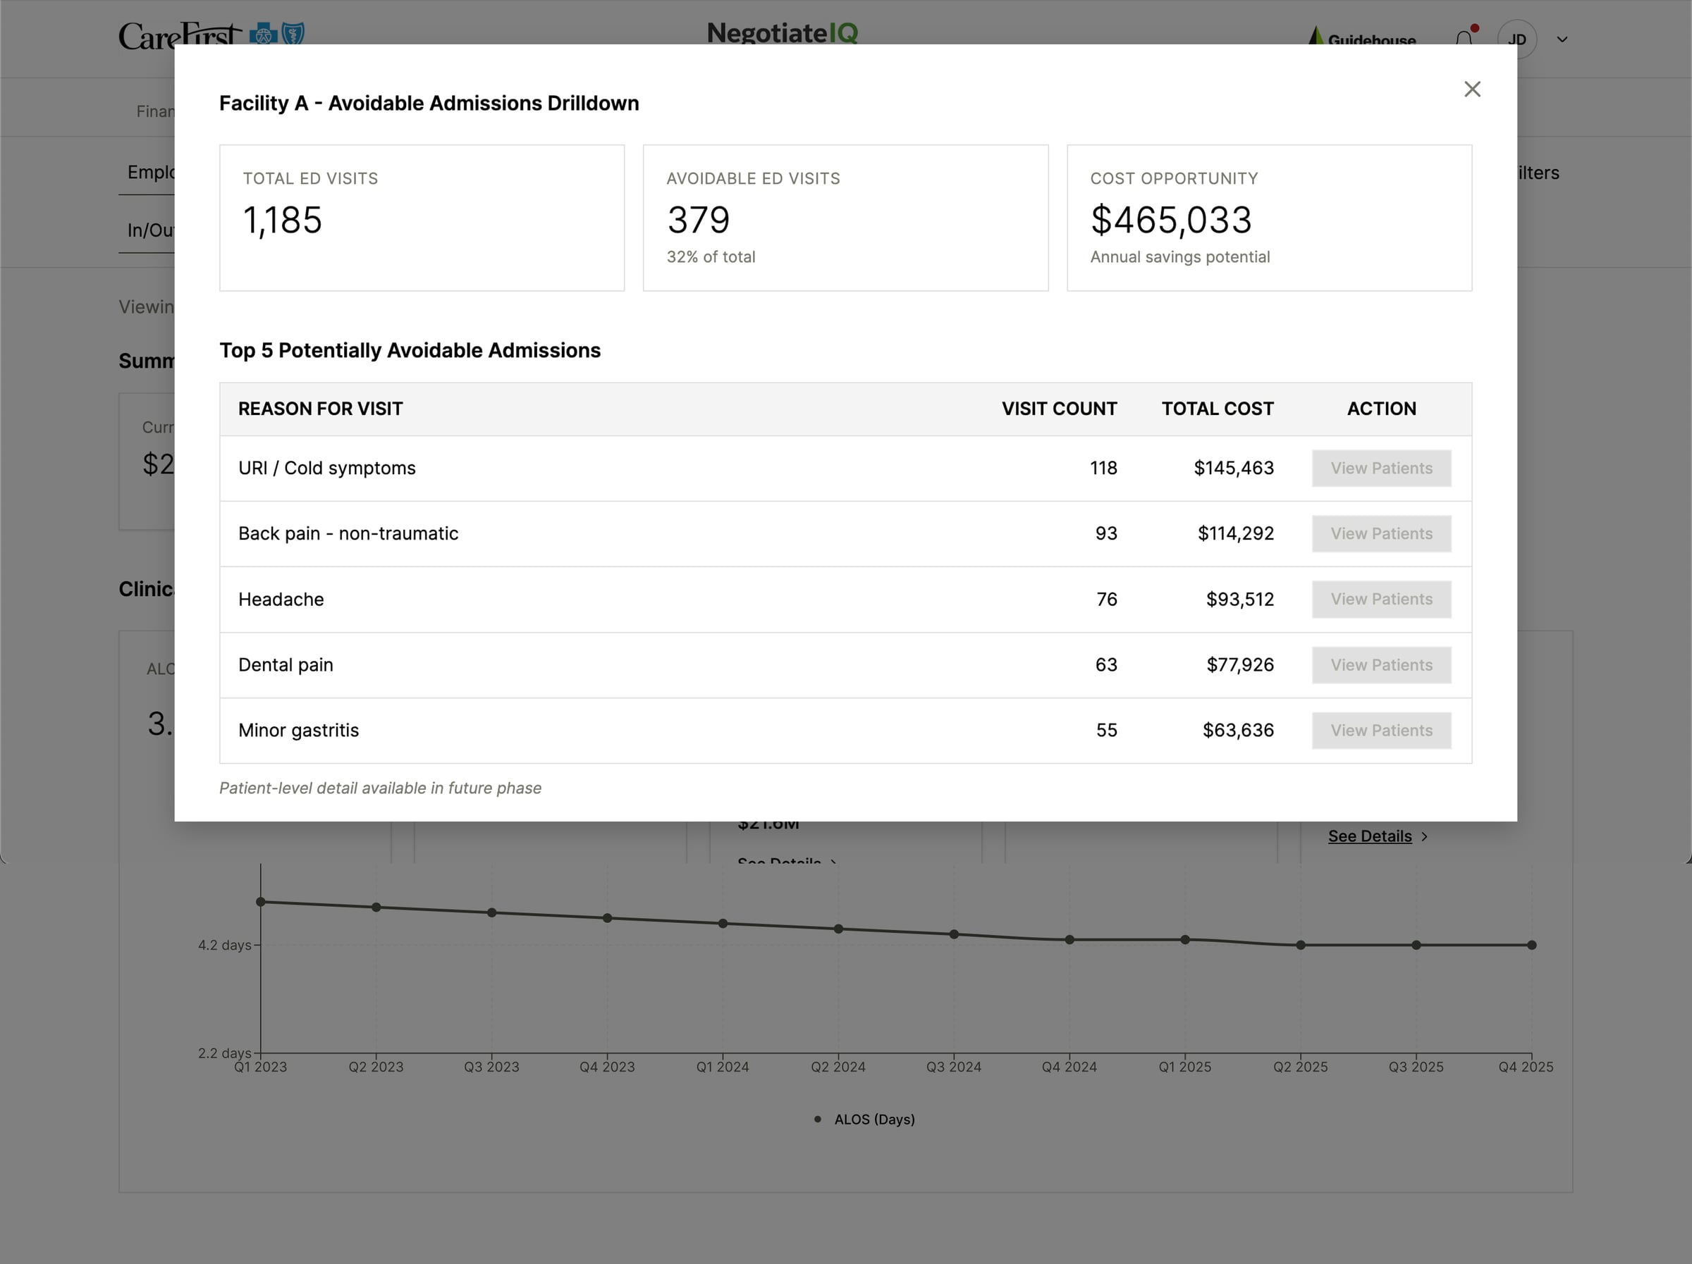Click the Total Cost column header
Screen dimensions: 1692x1264
pos(1217,409)
